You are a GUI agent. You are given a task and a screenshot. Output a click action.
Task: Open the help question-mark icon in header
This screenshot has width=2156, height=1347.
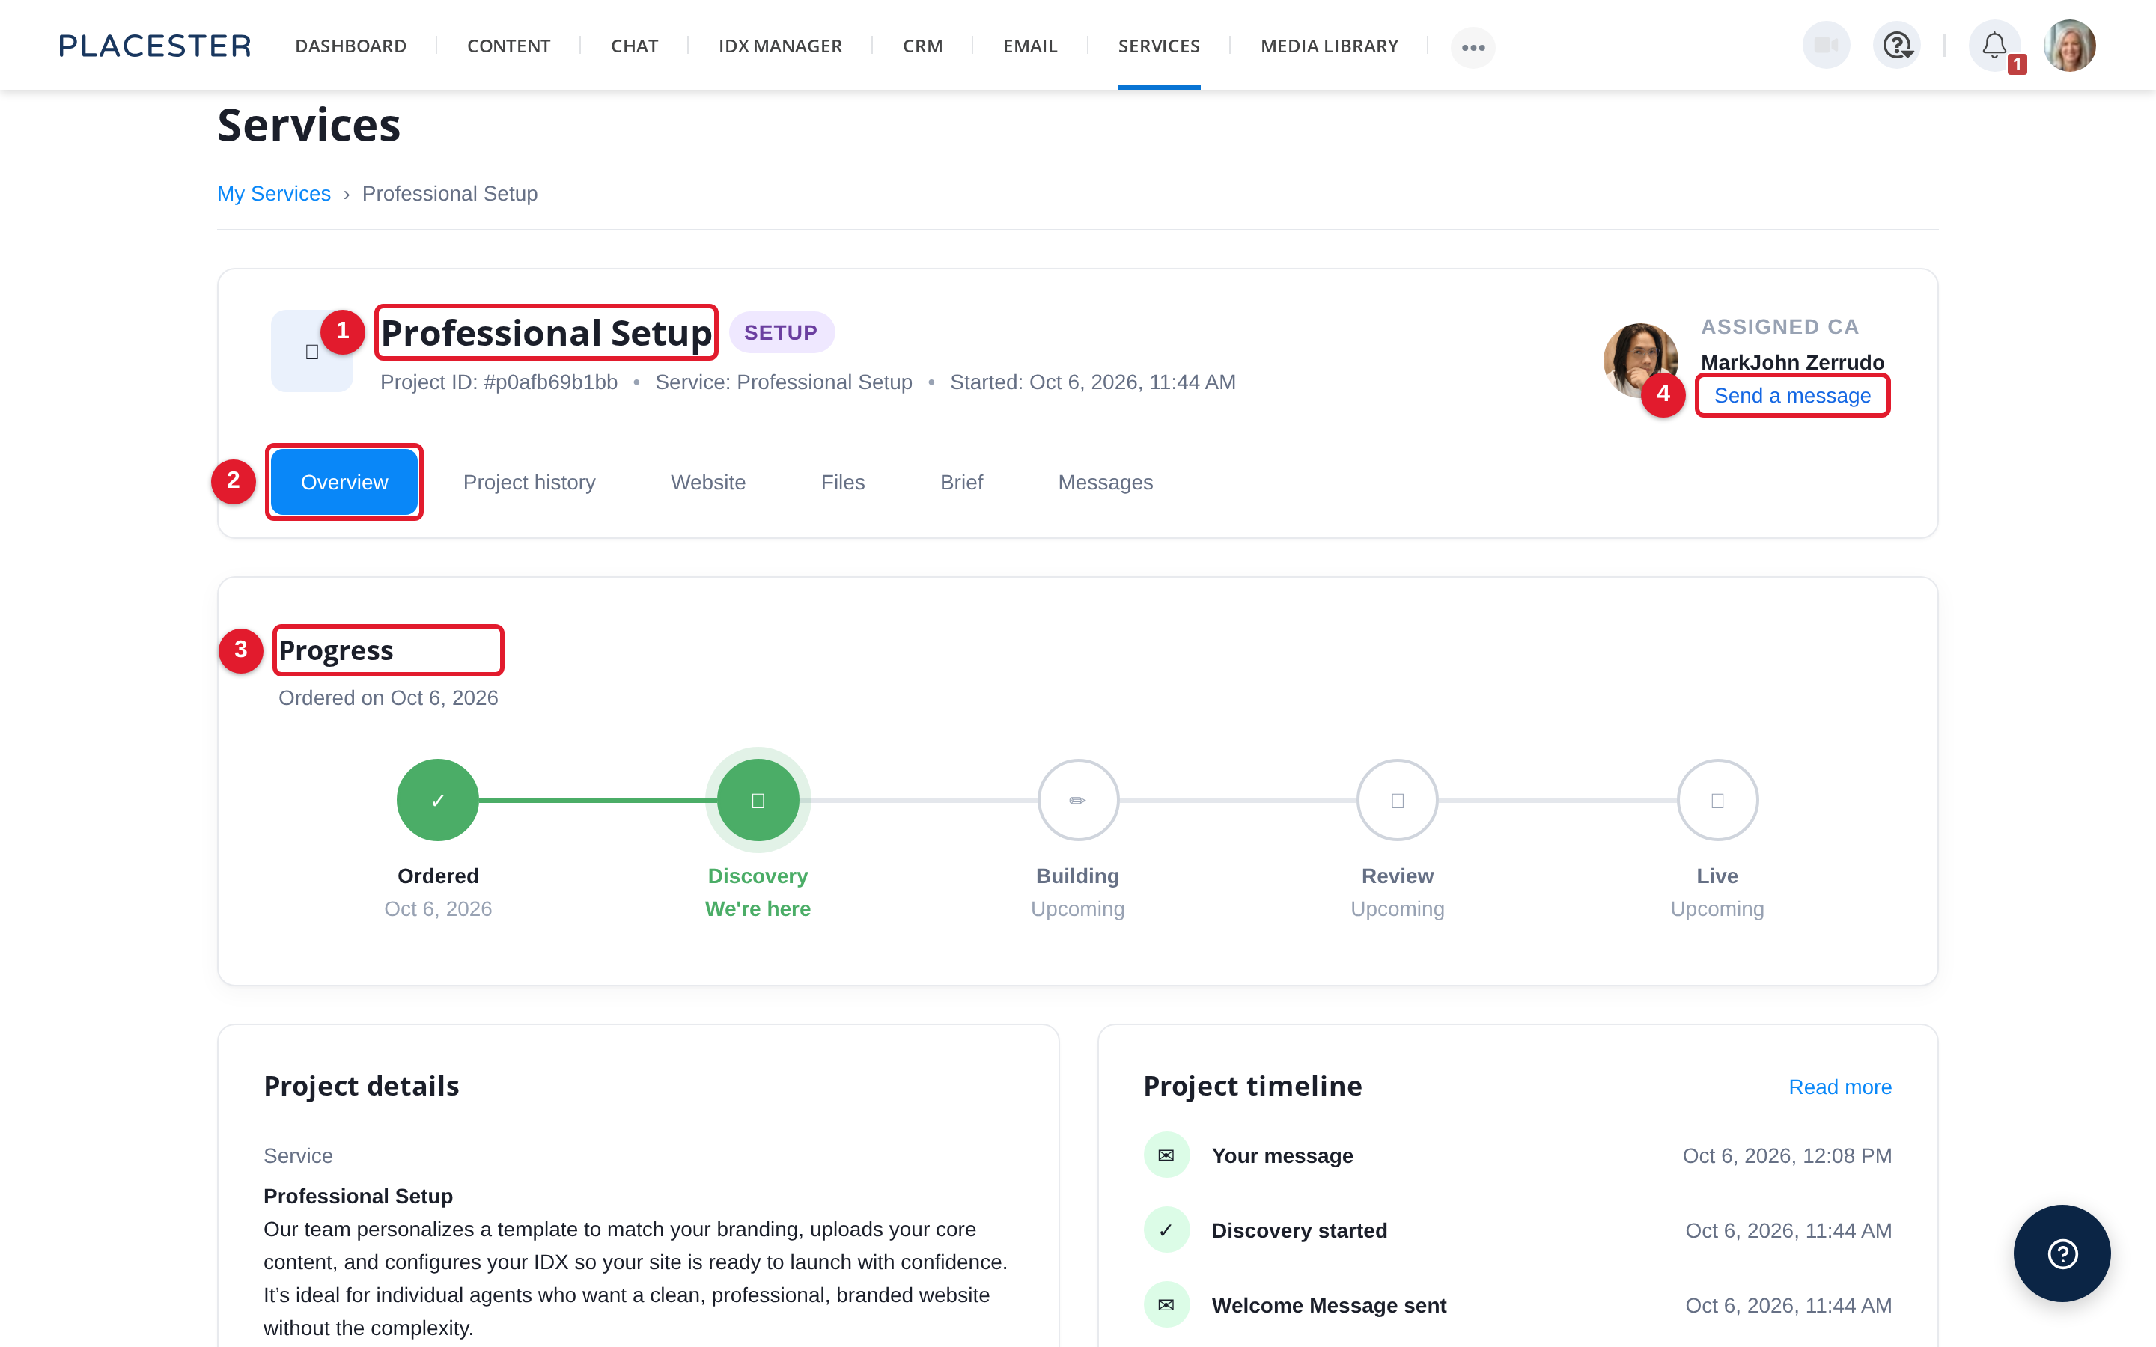pyautogui.click(x=1897, y=46)
